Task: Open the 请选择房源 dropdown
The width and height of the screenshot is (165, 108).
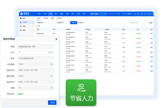Action: coord(46,23)
